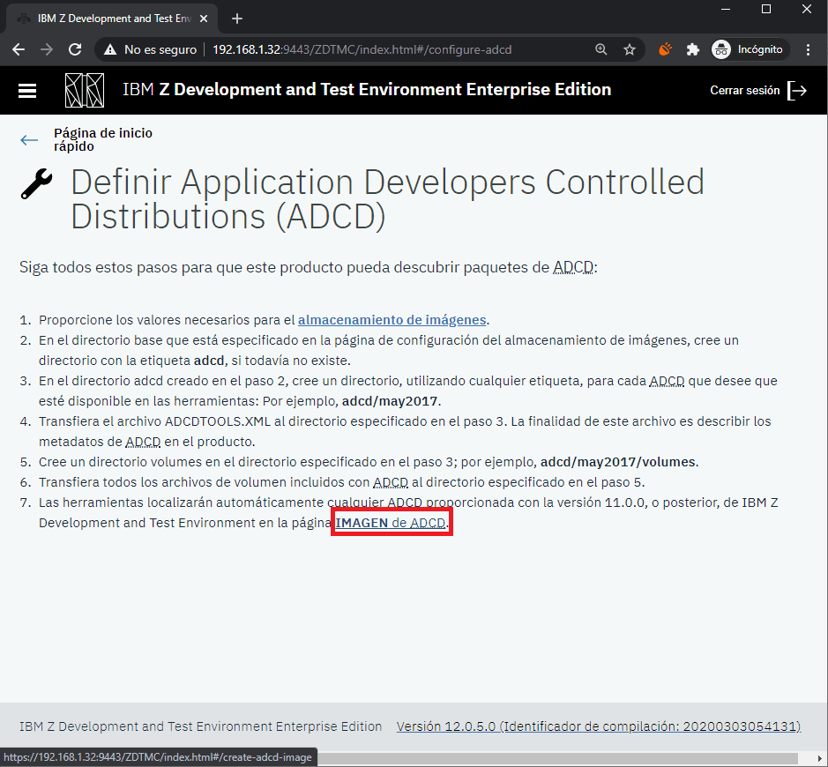Open the Chrome extensions puzzle icon
The width and height of the screenshot is (828, 767).
[693, 50]
